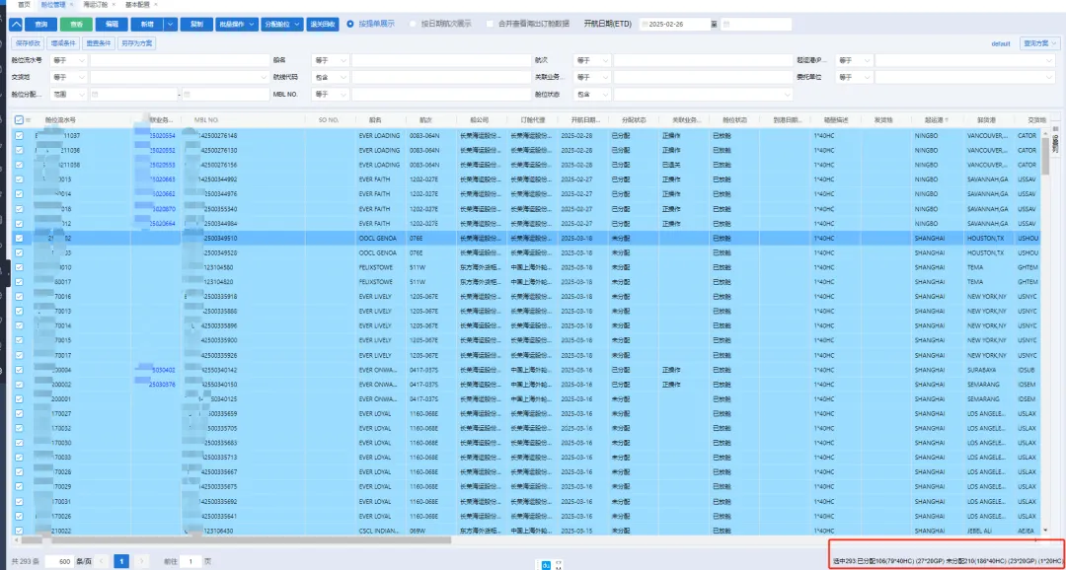Toggle the select-all checkbox in table header

(x=19, y=120)
